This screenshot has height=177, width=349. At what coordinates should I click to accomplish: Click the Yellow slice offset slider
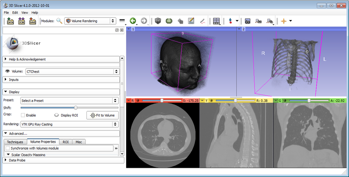[236, 100]
